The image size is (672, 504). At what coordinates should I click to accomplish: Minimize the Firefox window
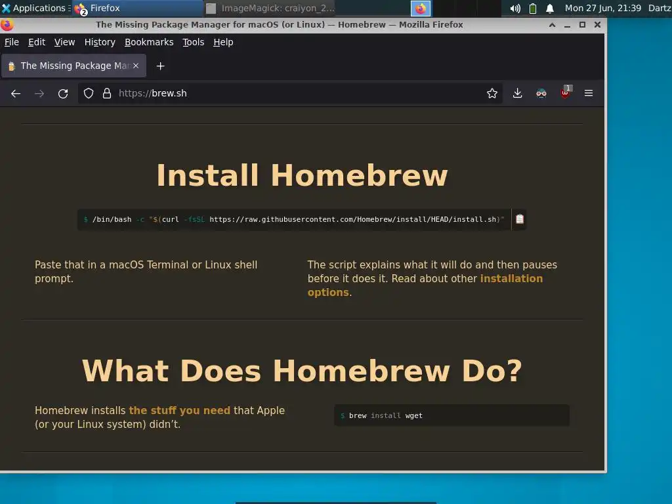click(x=567, y=26)
